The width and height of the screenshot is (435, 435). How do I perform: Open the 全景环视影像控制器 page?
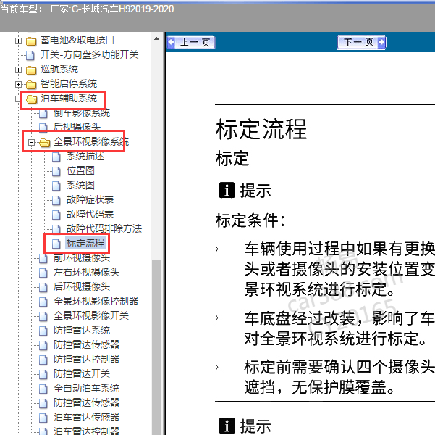pos(96,301)
